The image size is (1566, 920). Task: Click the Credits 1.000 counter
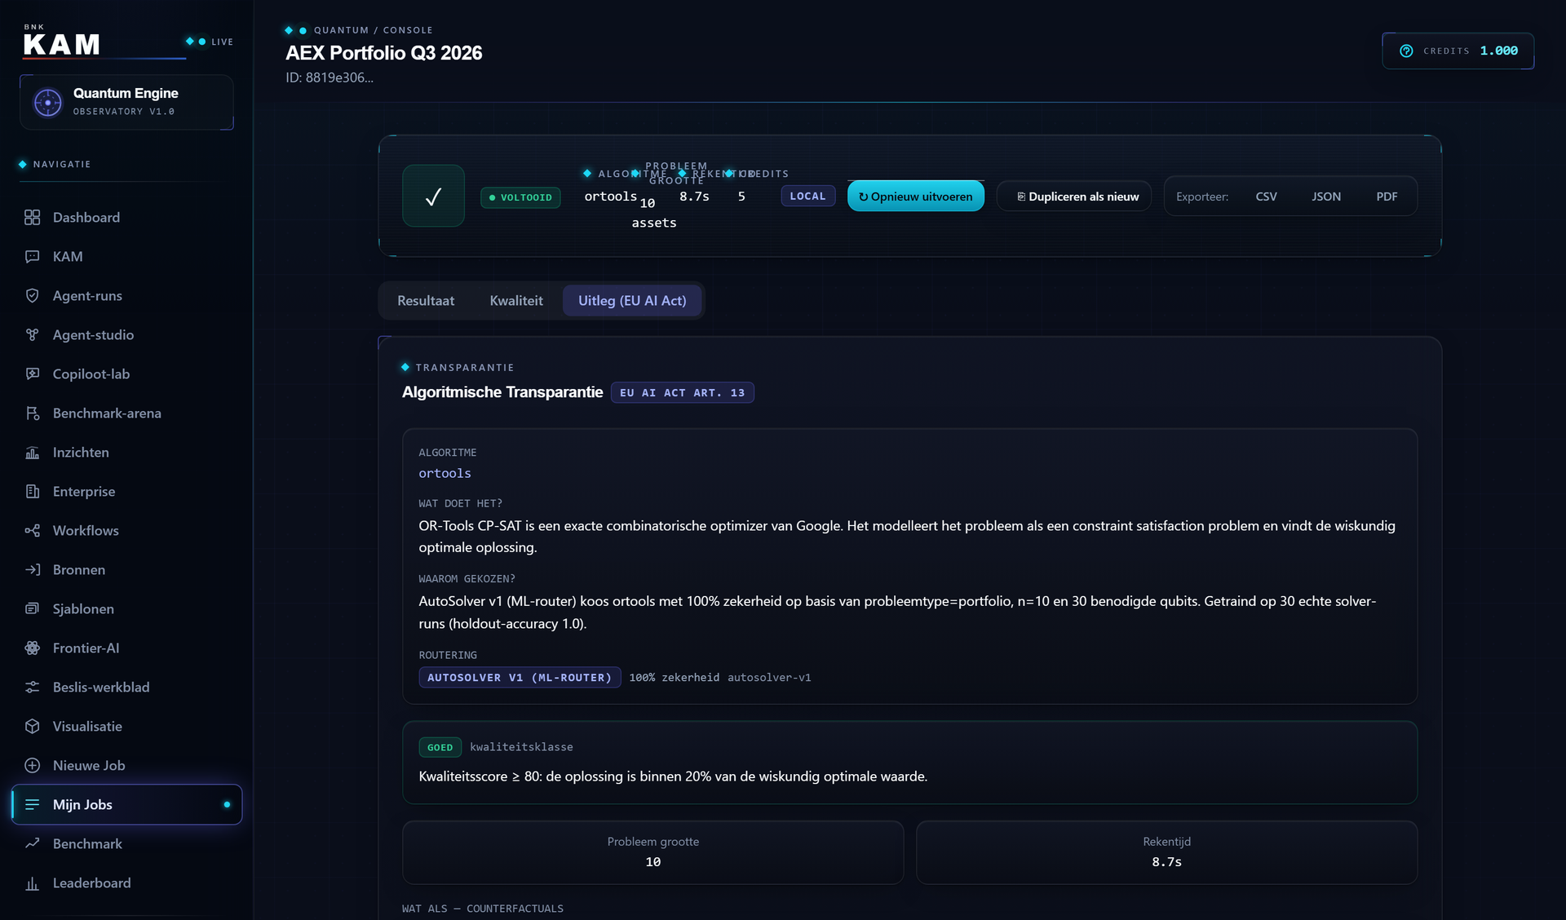pos(1458,51)
